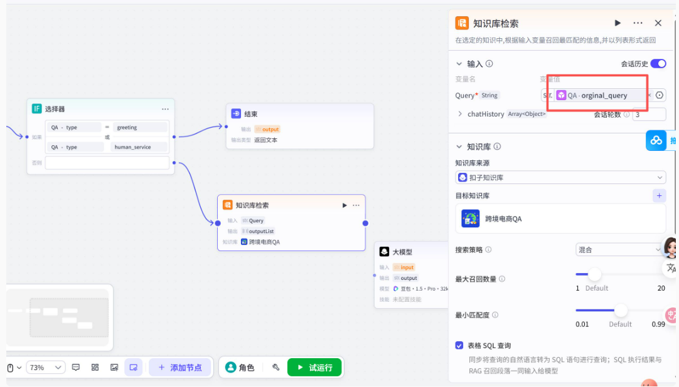Show the 知识库 section info icon
The width and height of the screenshot is (679, 387).
tap(497, 147)
